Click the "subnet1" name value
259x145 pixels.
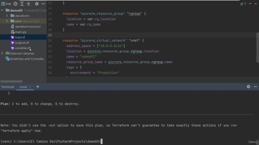(88, 56)
